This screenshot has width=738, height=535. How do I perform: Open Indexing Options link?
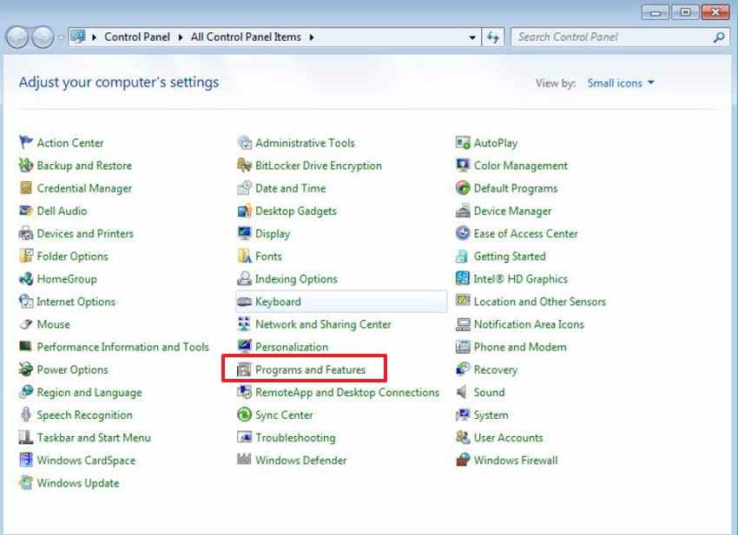(x=296, y=279)
